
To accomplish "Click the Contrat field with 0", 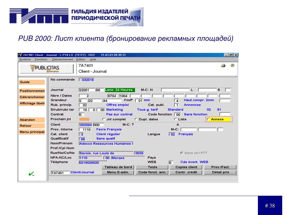I will pyautogui.click(x=82, y=114).
